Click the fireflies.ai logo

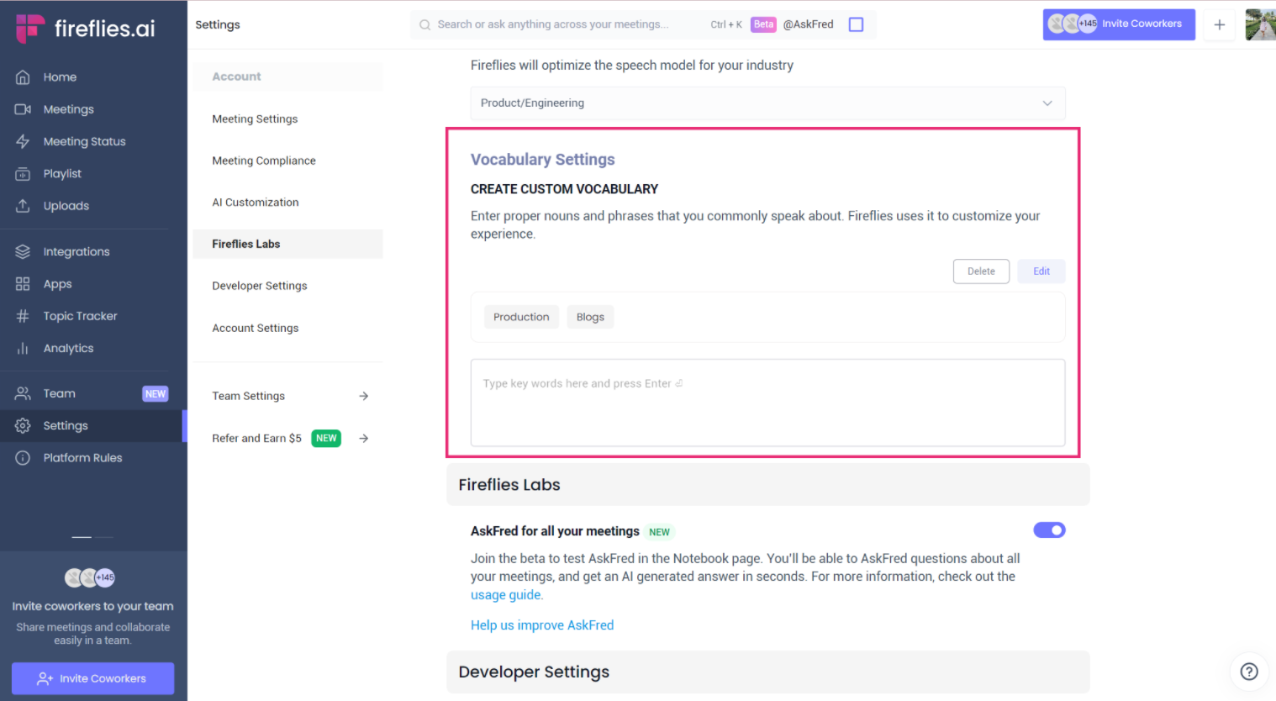[86, 28]
